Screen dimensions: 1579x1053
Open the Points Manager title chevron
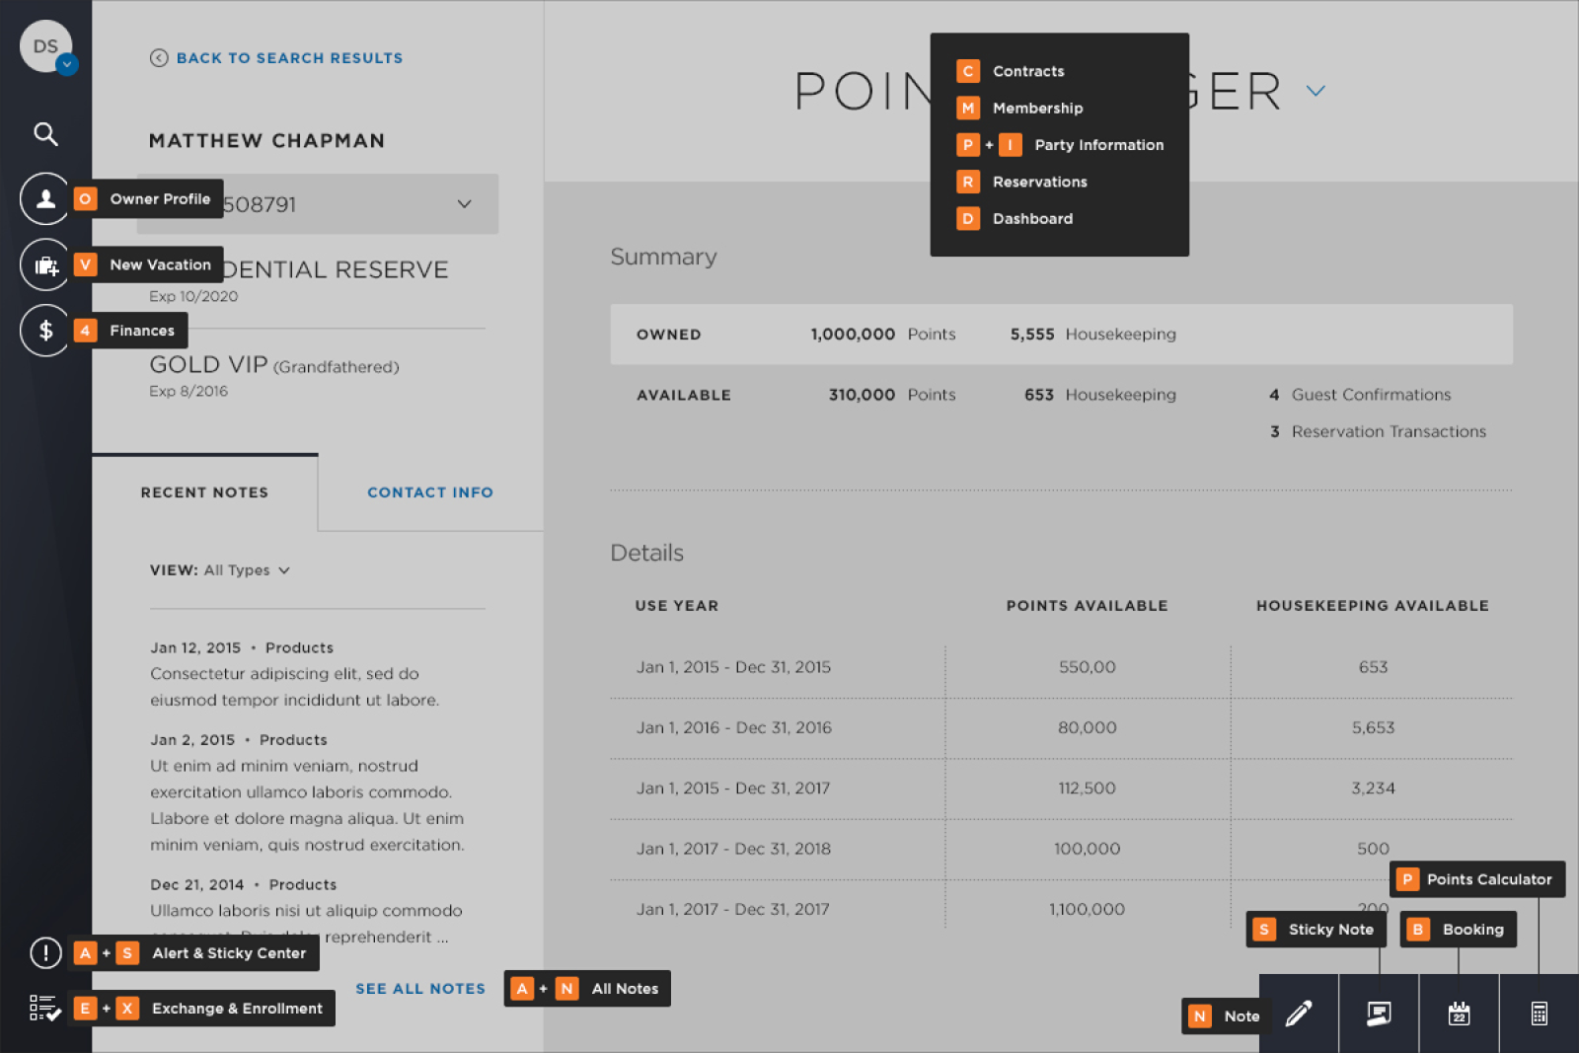coord(1316,90)
